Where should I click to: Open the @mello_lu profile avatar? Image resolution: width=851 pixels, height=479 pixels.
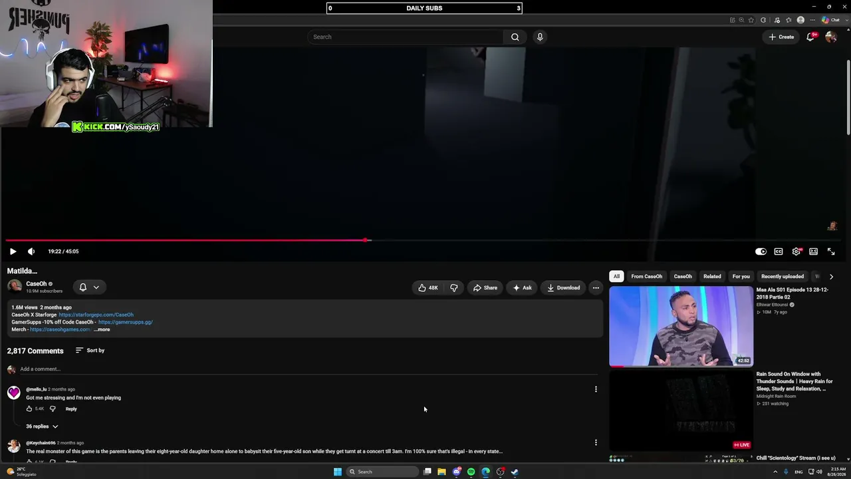[x=14, y=393]
